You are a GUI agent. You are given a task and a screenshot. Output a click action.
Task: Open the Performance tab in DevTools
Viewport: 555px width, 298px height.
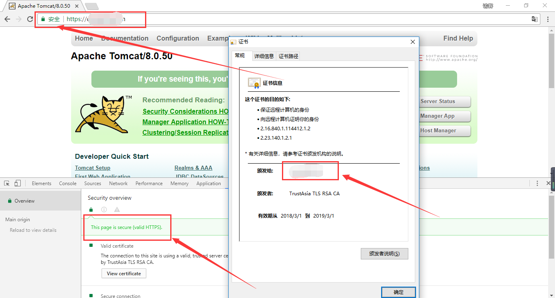[x=149, y=184]
